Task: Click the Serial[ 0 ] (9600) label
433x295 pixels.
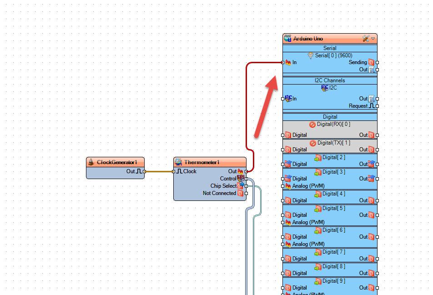Action: coord(333,55)
